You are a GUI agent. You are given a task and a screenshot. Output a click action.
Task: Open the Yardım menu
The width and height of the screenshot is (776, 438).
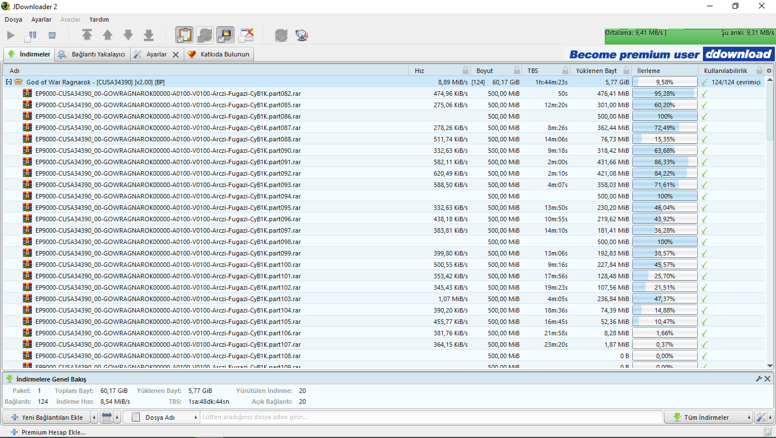(99, 19)
